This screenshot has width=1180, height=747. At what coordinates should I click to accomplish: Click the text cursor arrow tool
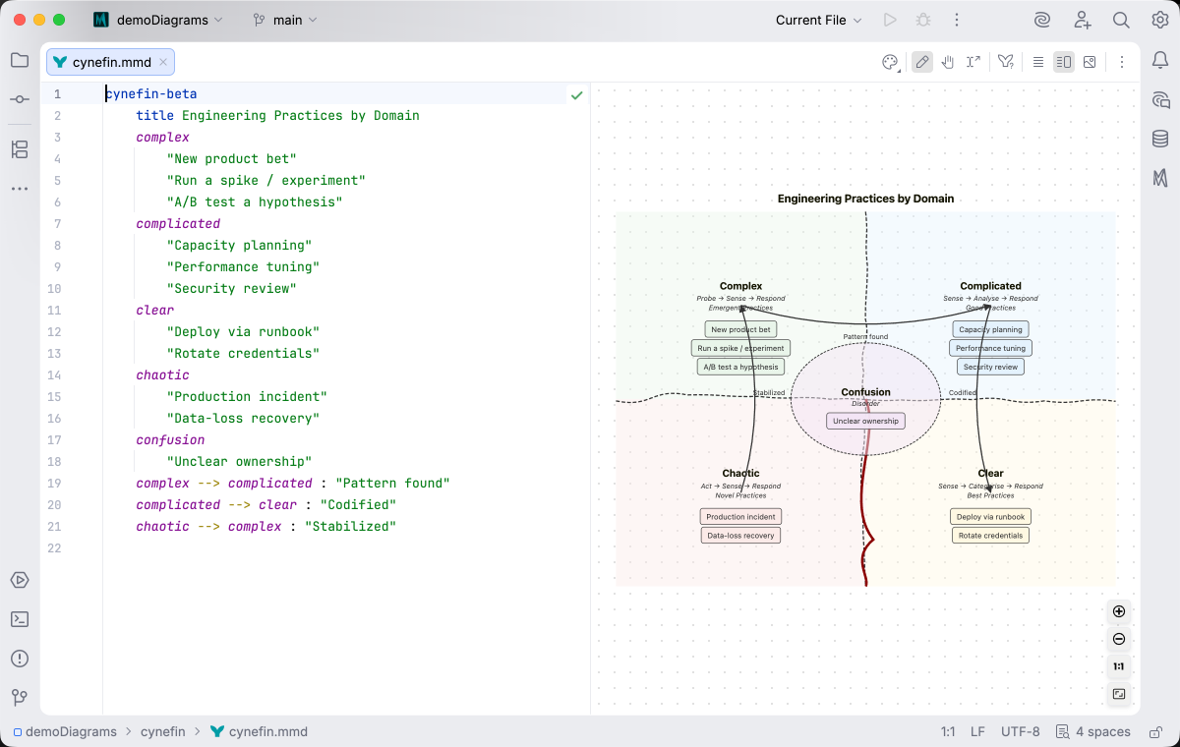click(x=973, y=62)
